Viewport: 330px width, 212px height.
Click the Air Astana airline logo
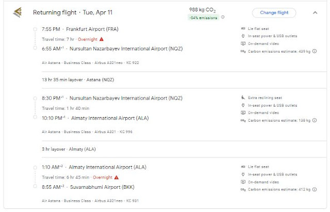18,12
